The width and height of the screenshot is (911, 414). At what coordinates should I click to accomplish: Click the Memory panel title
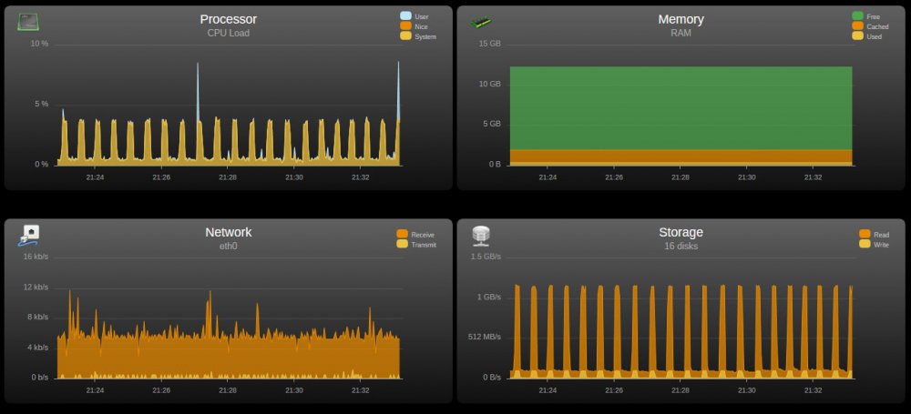point(681,19)
